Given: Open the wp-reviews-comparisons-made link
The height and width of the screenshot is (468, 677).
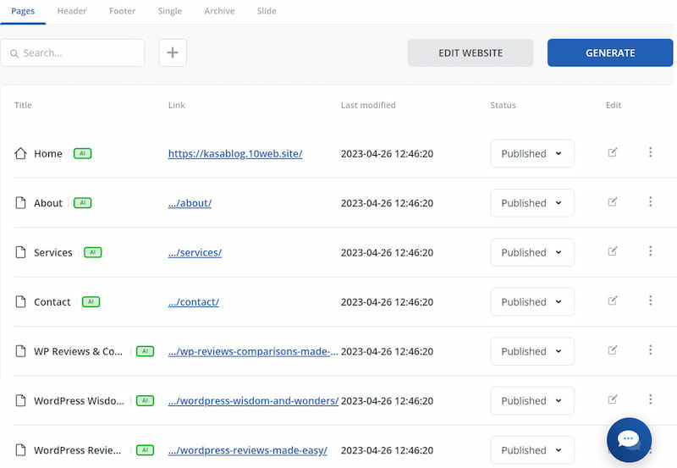Looking at the screenshot, I should 253,351.
